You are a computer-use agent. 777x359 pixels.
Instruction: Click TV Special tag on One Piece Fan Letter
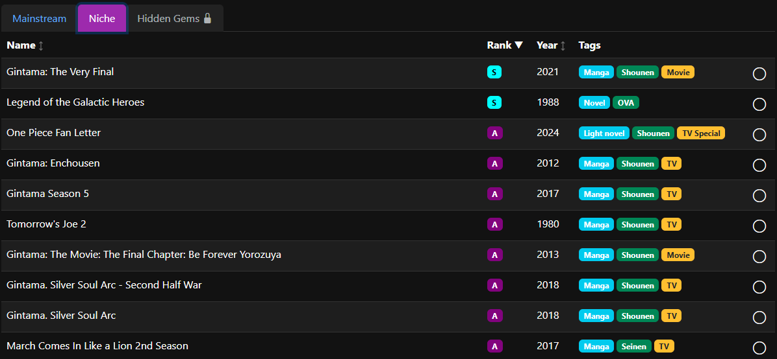pyautogui.click(x=701, y=133)
